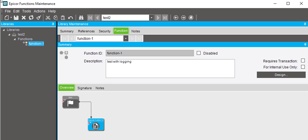Open the File menu

tap(8, 11)
